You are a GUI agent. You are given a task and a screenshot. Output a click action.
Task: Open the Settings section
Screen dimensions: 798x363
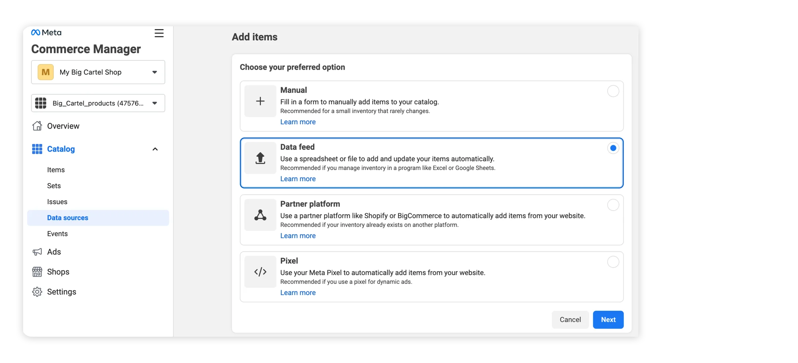click(61, 292)
